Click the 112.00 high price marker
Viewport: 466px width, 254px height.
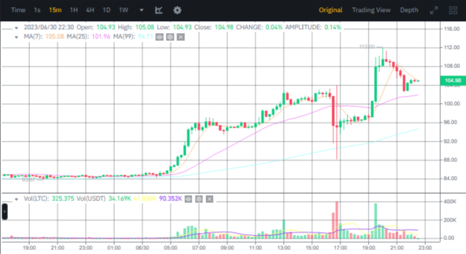click(367, 46)
